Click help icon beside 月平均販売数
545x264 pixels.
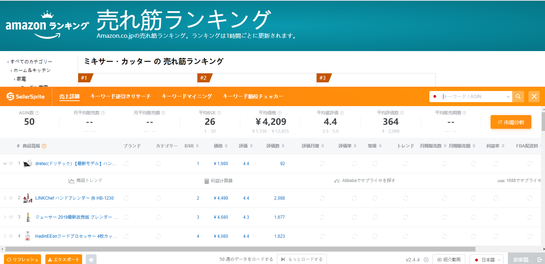coord(103,113)
